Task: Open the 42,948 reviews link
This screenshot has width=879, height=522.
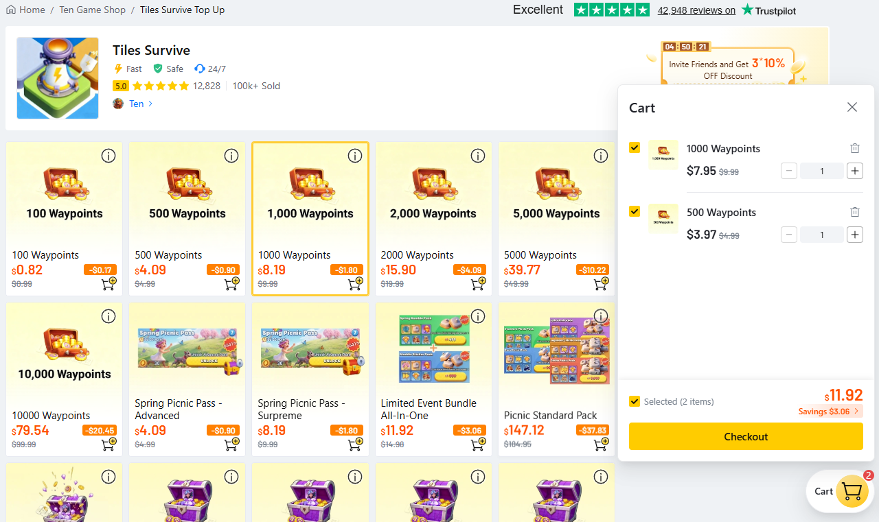Action: [x=696, y=10]
